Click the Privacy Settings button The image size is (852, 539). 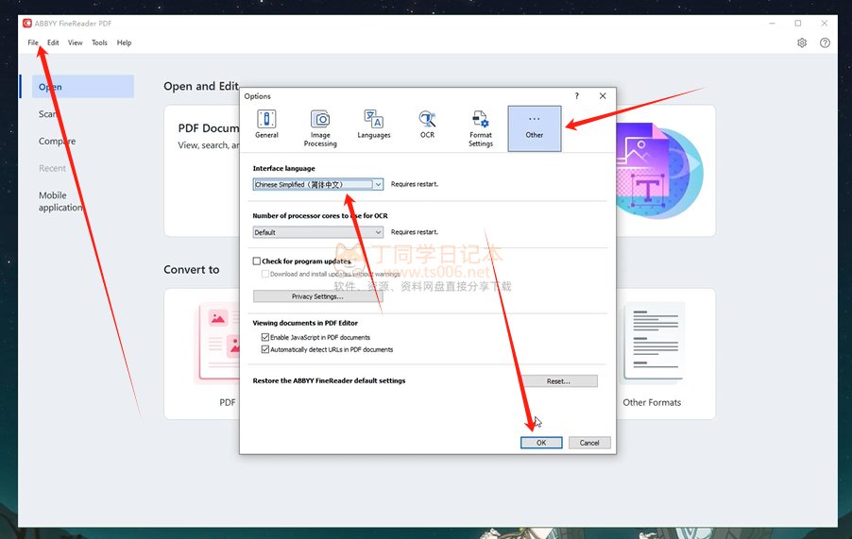(x=318, y=296)
